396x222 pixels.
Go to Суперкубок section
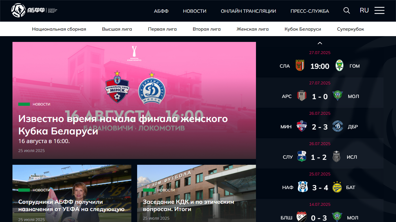click(351, 29)
